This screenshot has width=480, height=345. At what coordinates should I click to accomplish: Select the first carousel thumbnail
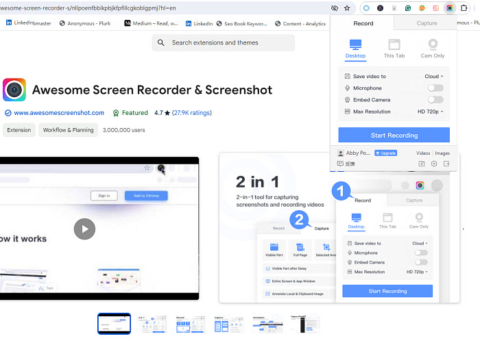(115, 324)
